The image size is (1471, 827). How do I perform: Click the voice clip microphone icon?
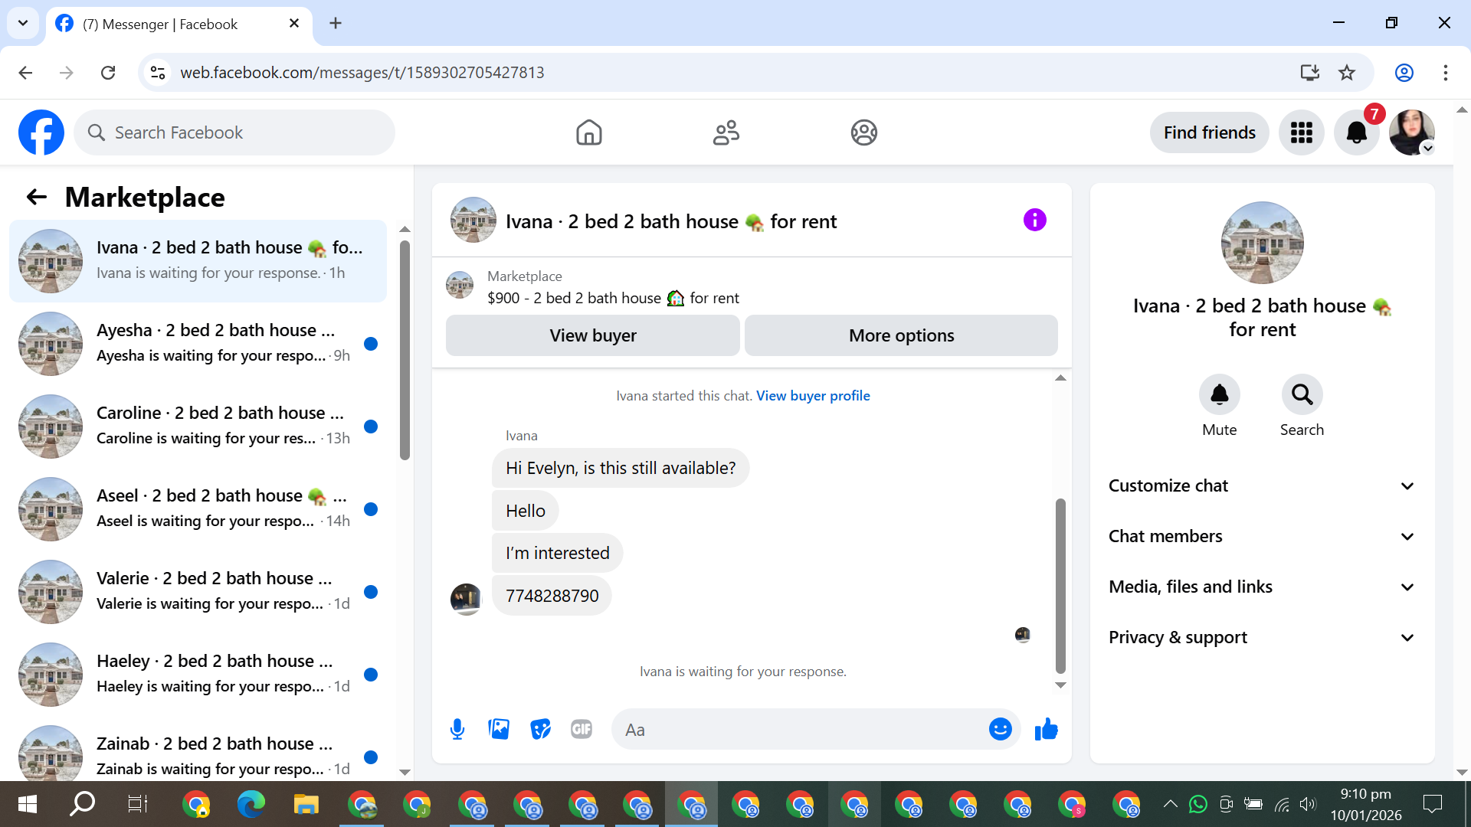coord(457,729)
